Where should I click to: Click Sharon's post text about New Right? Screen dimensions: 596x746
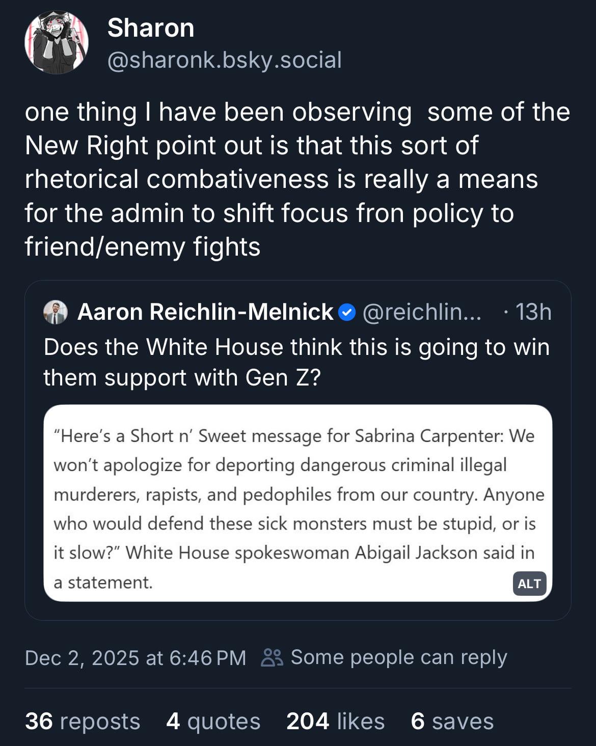pyautogui.click(x=296, y=179)
